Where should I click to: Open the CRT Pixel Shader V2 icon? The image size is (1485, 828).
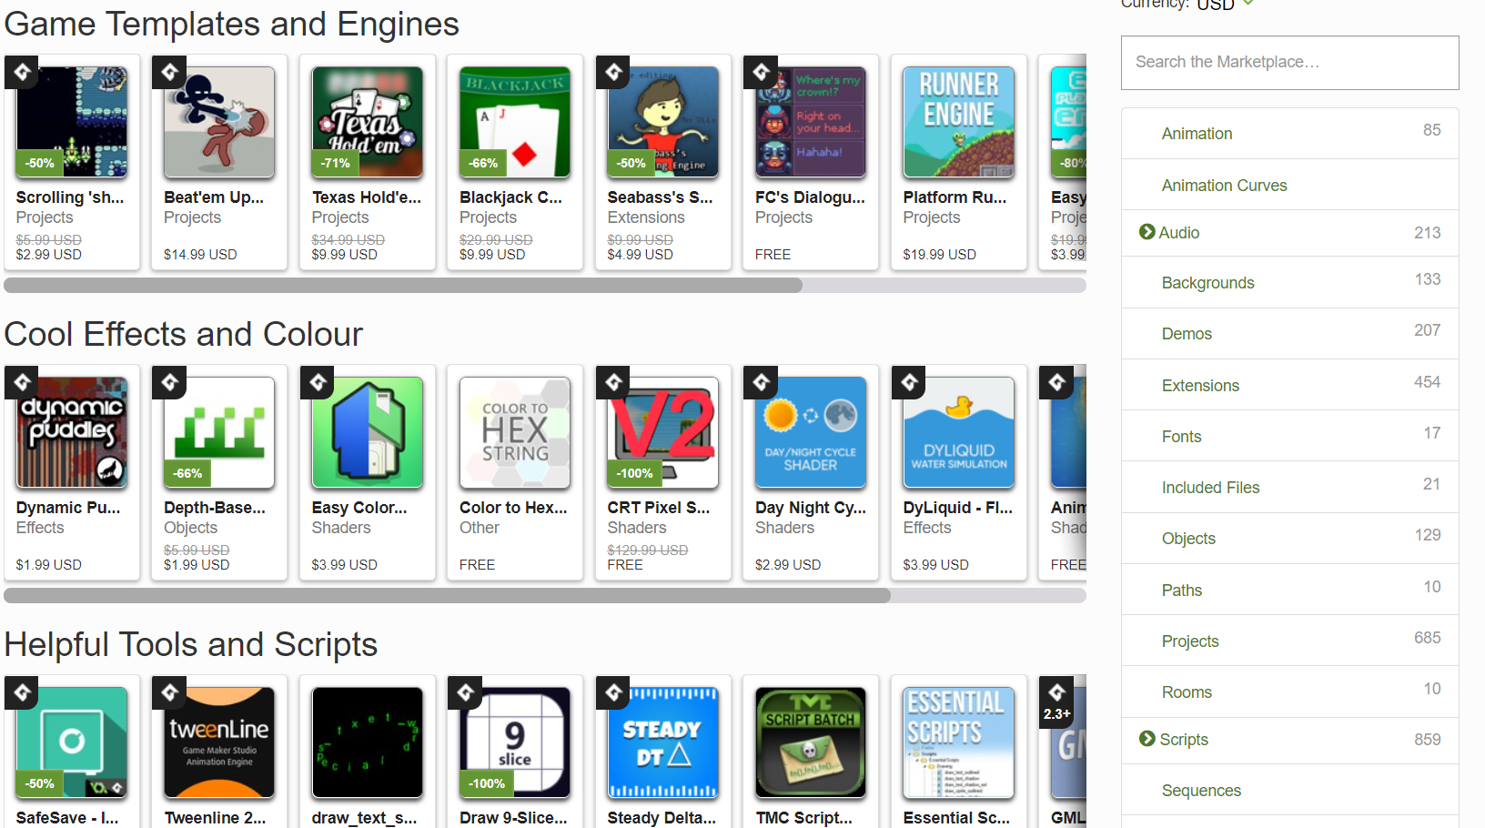pyautogui.click(x=663, y=432)
